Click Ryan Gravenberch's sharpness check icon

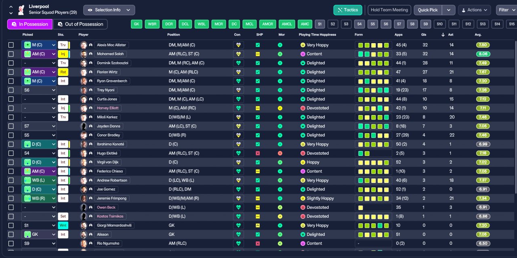(x=258, y=81)
